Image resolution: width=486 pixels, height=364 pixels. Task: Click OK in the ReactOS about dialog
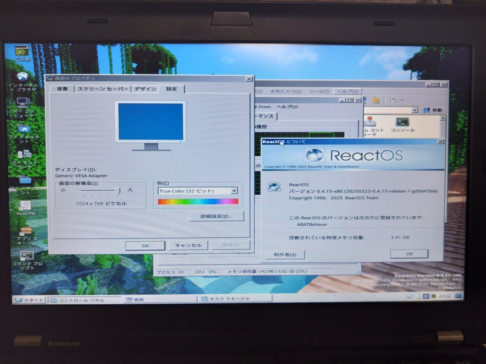coord(409,254)
